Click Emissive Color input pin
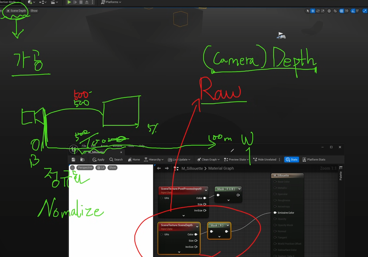The height and width of the screenshot is (257, 368). pyautogui.click(x=275, y=213)
